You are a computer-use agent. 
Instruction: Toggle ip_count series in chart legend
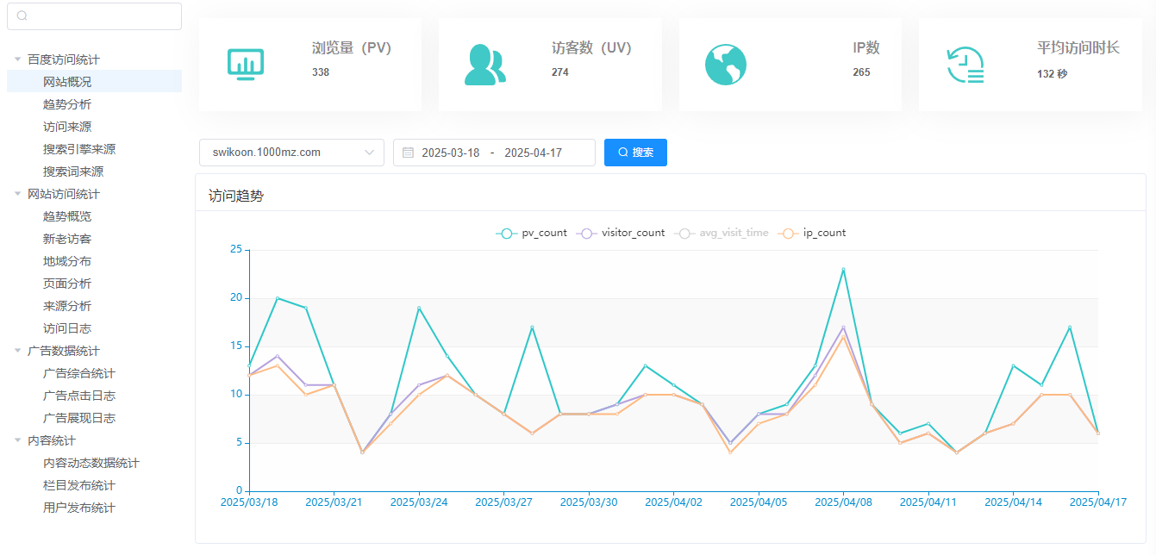point(812,233)
